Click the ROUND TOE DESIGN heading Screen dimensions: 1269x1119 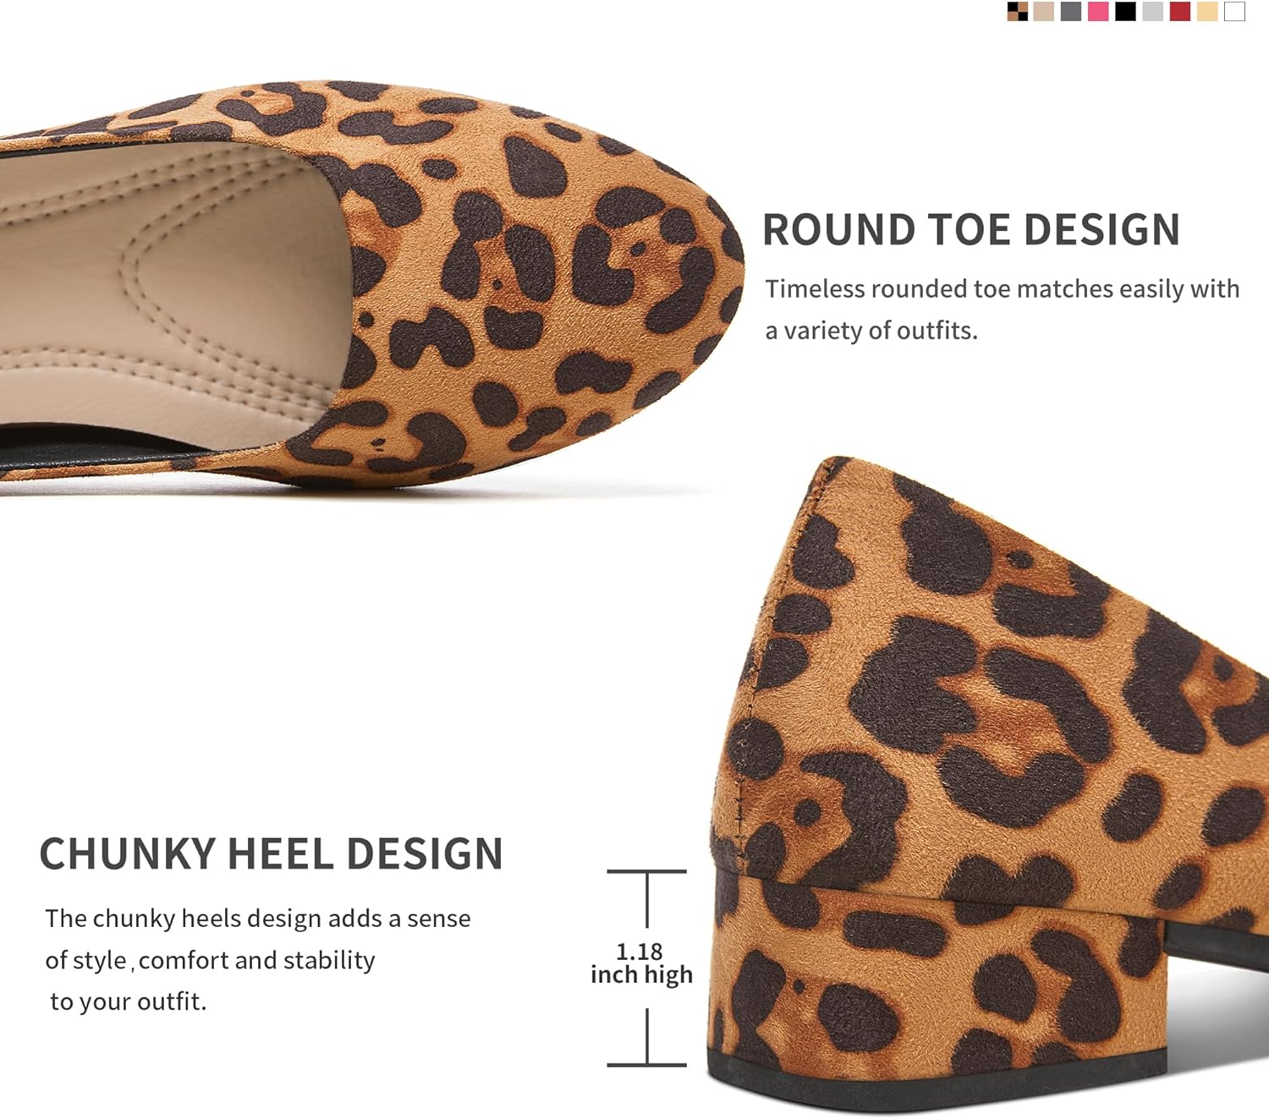click(x=971, y=229)
